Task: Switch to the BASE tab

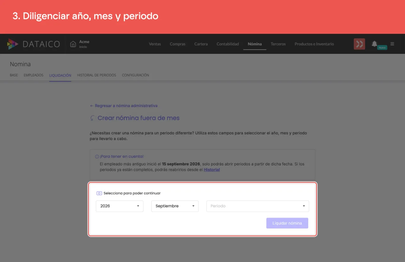Action: coord(14,75)
